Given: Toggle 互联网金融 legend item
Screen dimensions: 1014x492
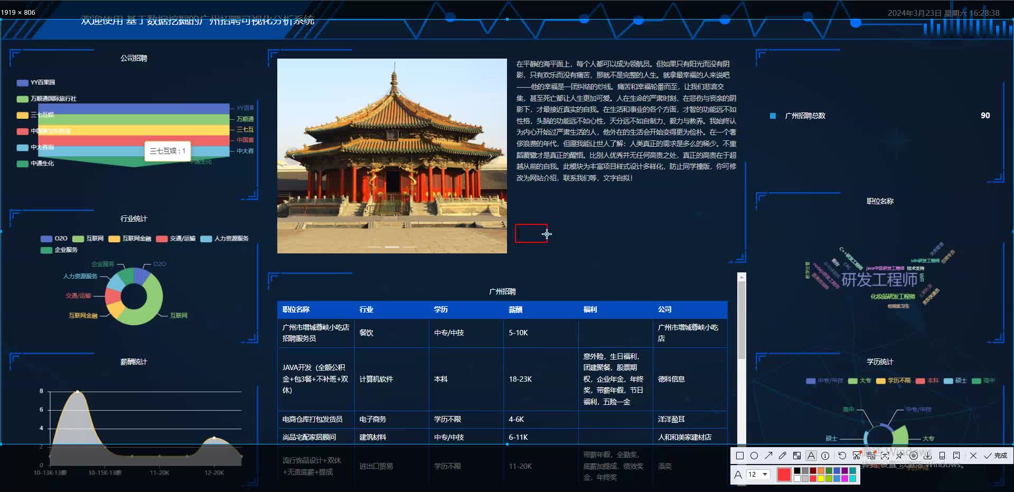Looking at the screenshot, I should point(130,239).
